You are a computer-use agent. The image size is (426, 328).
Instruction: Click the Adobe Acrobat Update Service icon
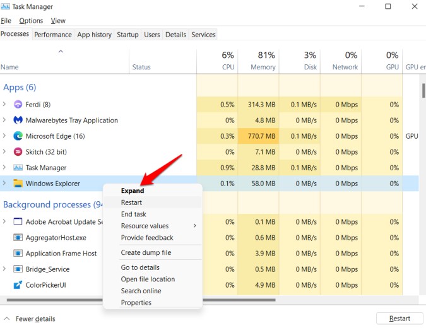click(18, 221)
